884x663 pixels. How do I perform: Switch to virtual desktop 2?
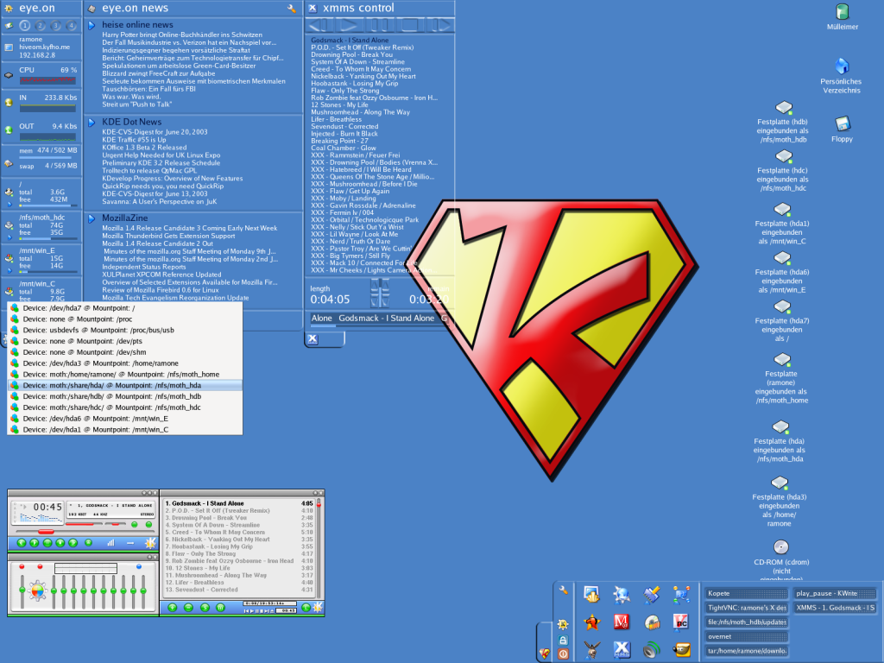click(x=40, y=25)
